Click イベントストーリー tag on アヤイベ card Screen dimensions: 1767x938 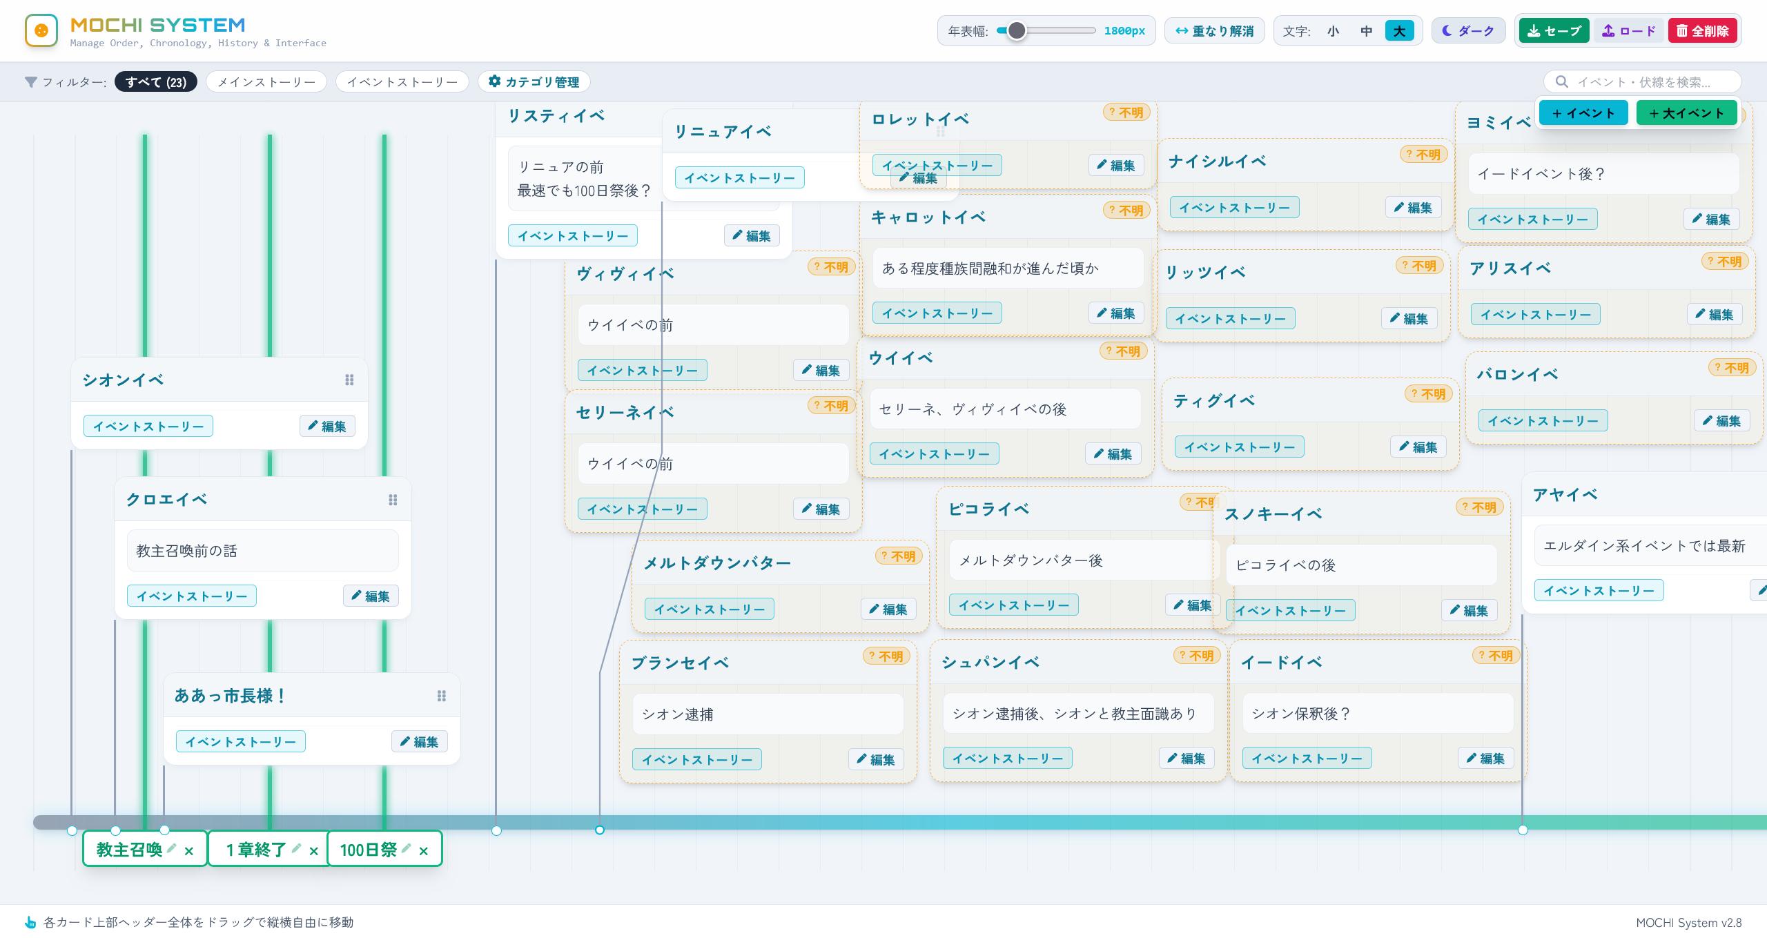(1599, 590)
